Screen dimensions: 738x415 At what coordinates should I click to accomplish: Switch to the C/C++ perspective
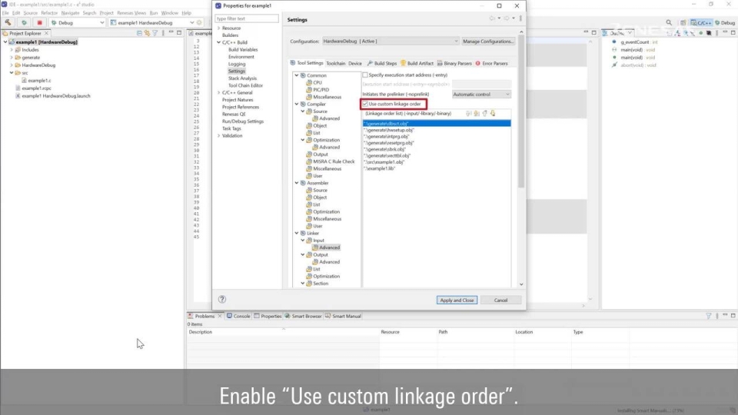click(x=701, y=22)
